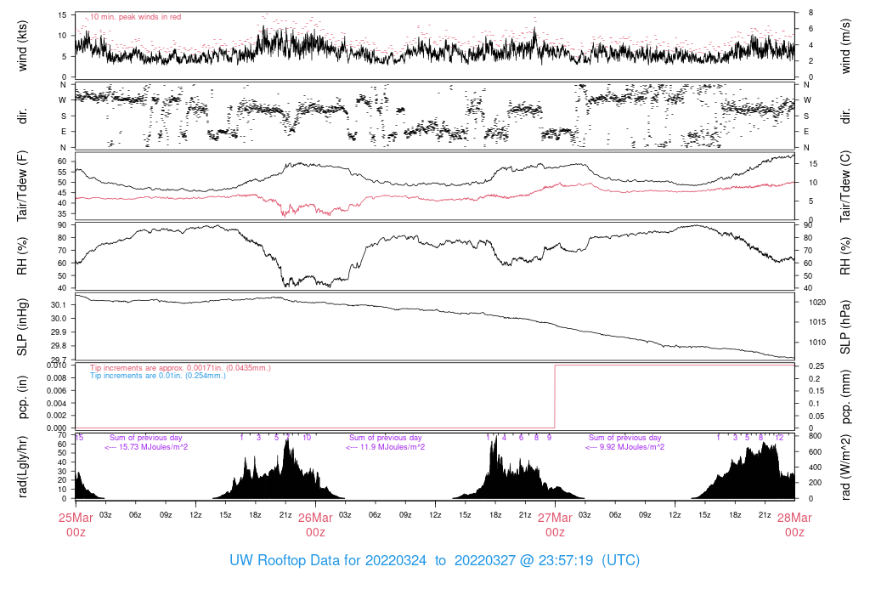Click the left pcp. (in) axis label

pos(22,397)
